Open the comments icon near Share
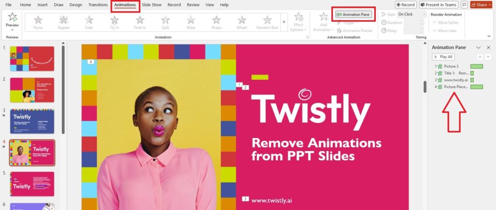 click(x=464, y=5)
